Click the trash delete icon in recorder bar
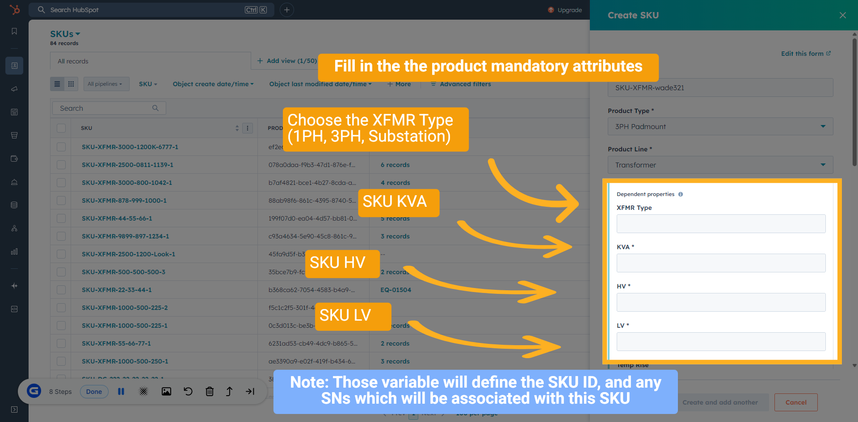The height and width of the screenshot is (422, 858). tap(210, 392)
